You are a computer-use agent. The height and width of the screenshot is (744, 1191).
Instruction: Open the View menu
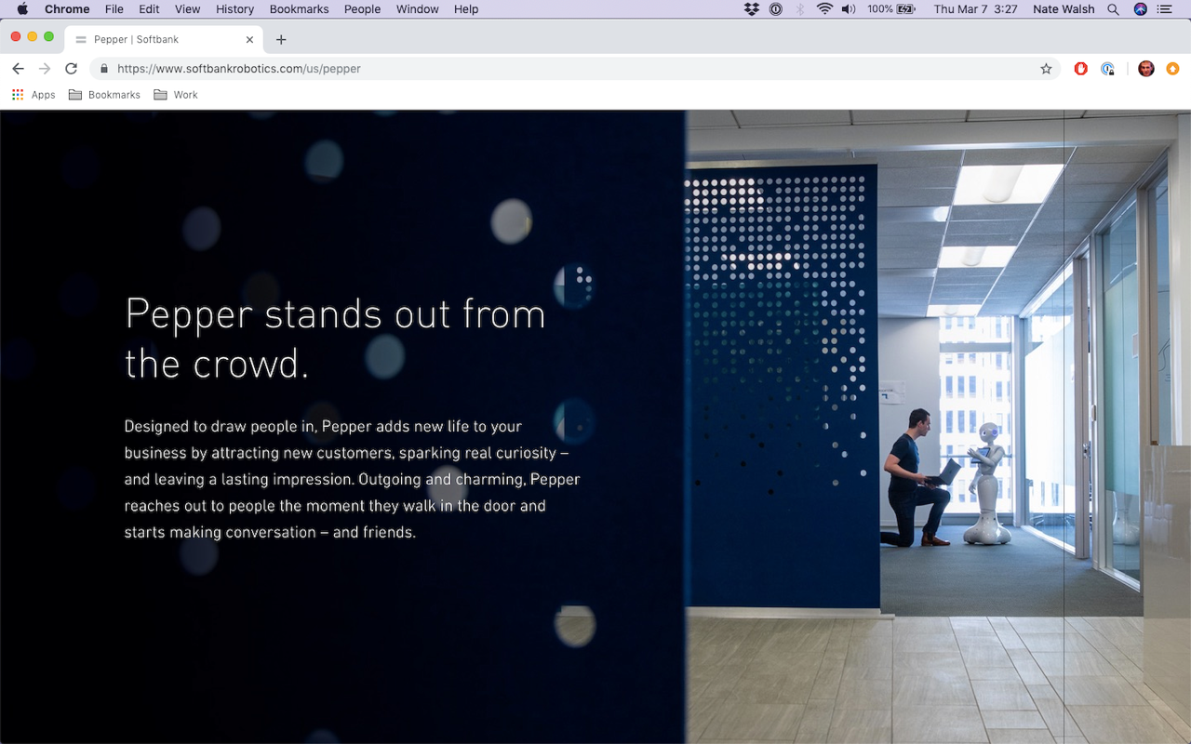pyautogui.click(x=188, y=9)
